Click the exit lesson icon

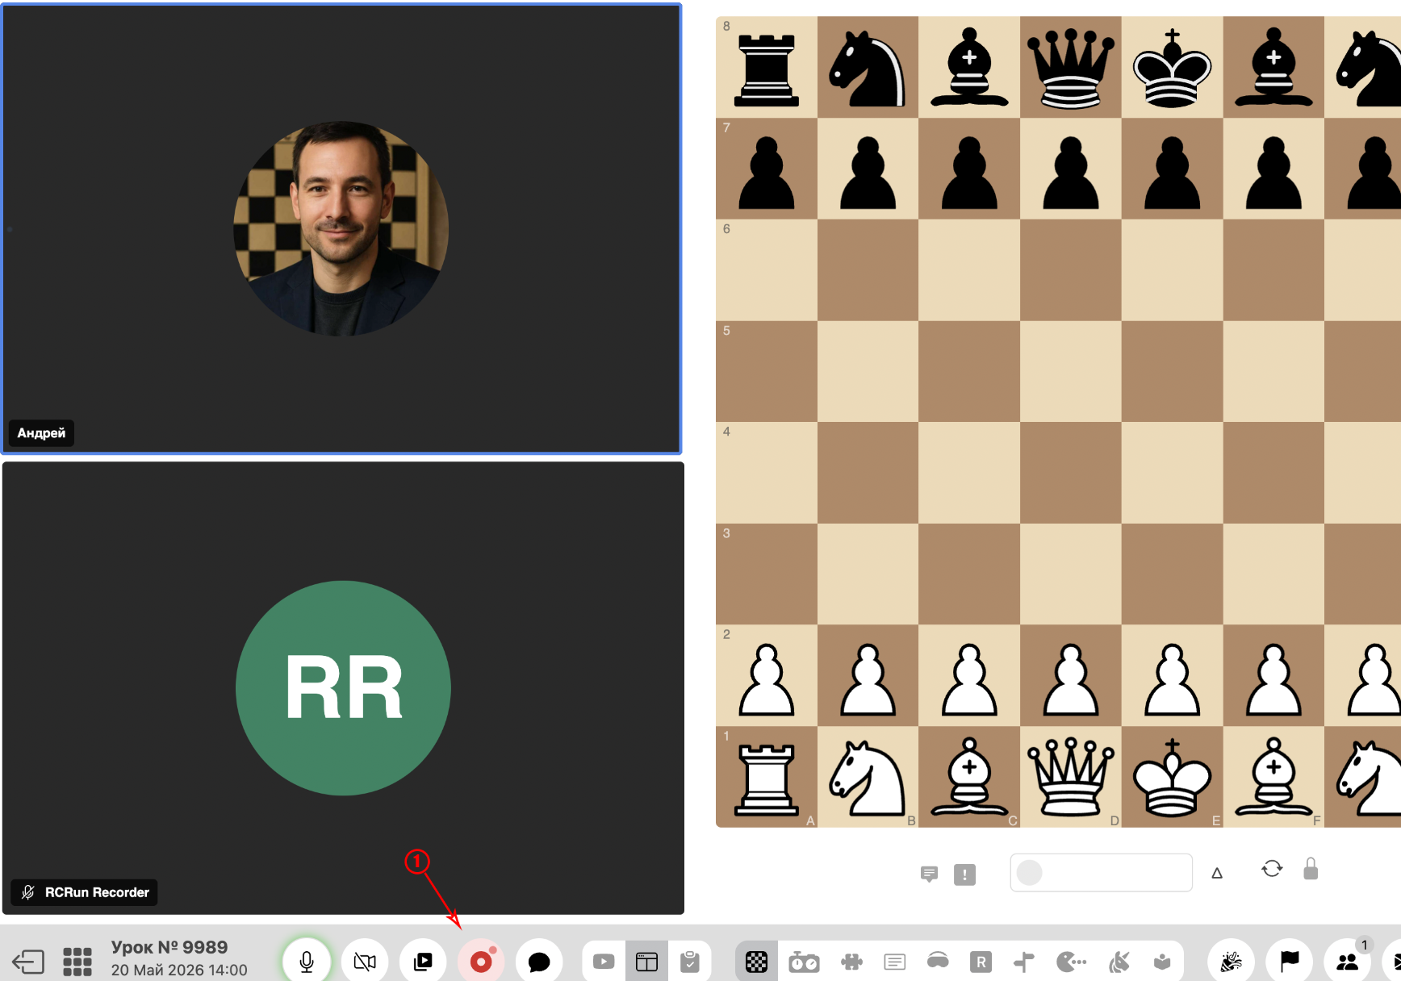pyautogui.click(x=28, y=962)
